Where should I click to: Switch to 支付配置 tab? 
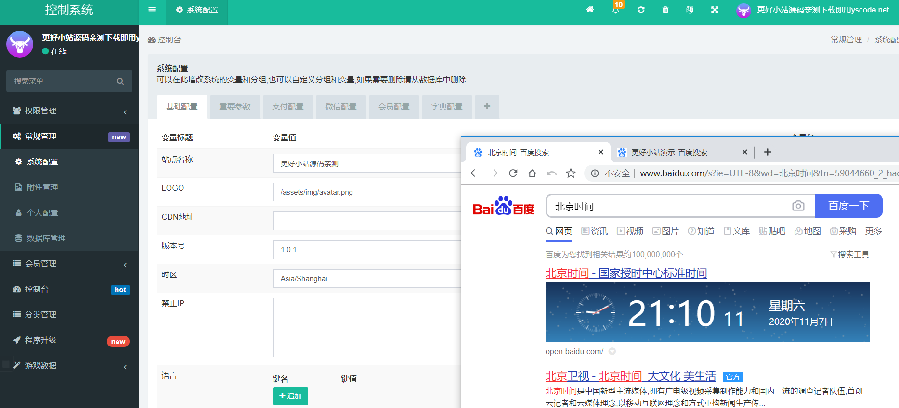pyautogui.click(x=288, y=107)
